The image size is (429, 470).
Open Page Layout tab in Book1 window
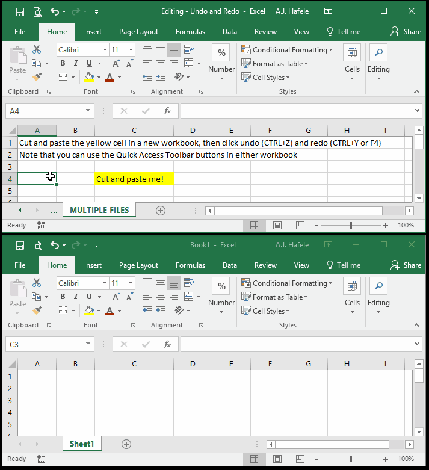(x=138, y=265)
